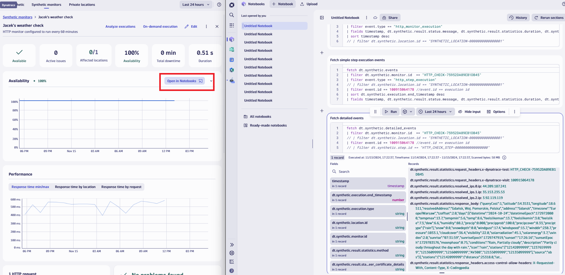Click Analyze executions link

pyautogui.click(x=120, y=26)
